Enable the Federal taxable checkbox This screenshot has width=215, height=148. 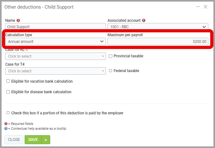[110, 71]
